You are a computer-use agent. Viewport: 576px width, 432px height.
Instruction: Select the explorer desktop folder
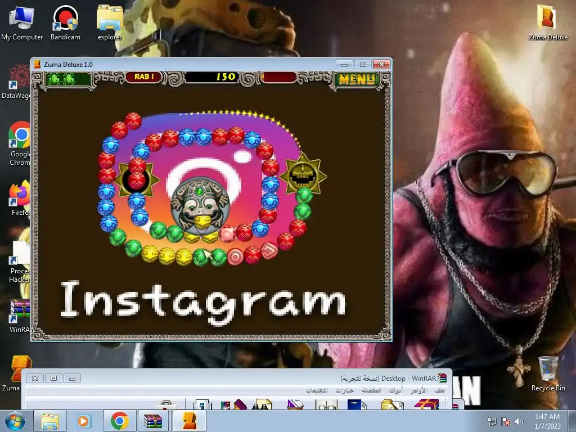[110, 22]
